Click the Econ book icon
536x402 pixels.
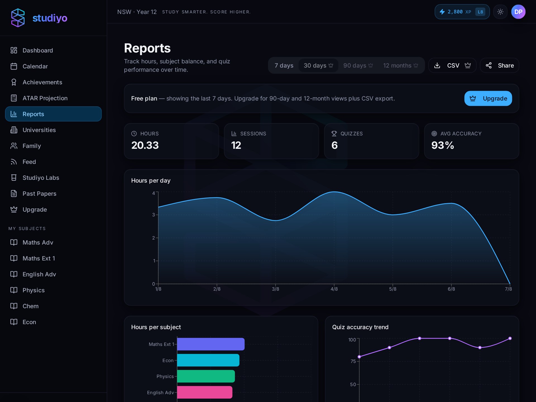coord(14,322)
